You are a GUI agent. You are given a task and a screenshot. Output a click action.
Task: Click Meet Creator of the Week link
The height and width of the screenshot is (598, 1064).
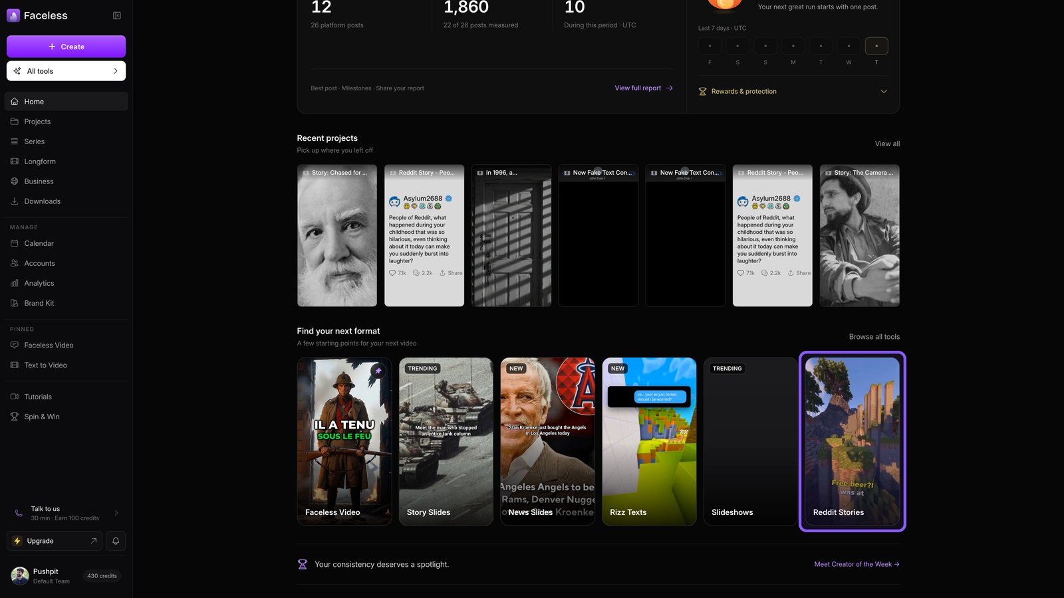(x=857, y=564)
